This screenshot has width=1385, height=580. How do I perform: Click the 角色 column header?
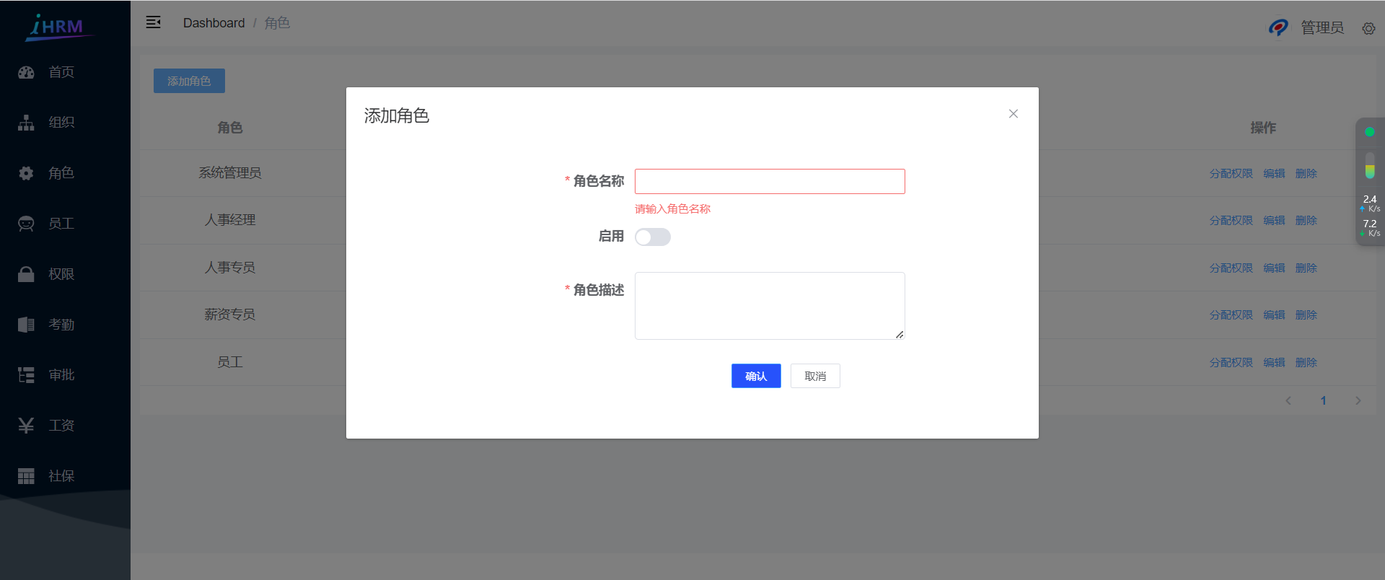pyautogui.click(x=230, y=128)
